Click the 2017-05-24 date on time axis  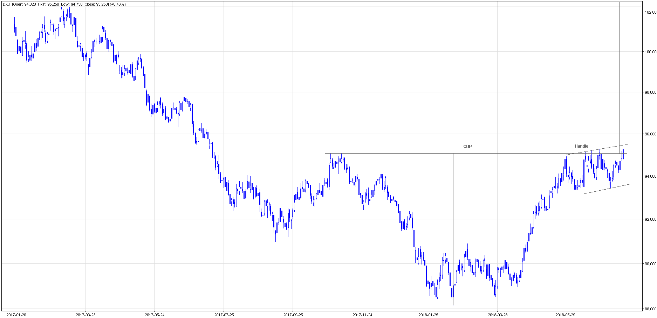(x=155, y=315)
